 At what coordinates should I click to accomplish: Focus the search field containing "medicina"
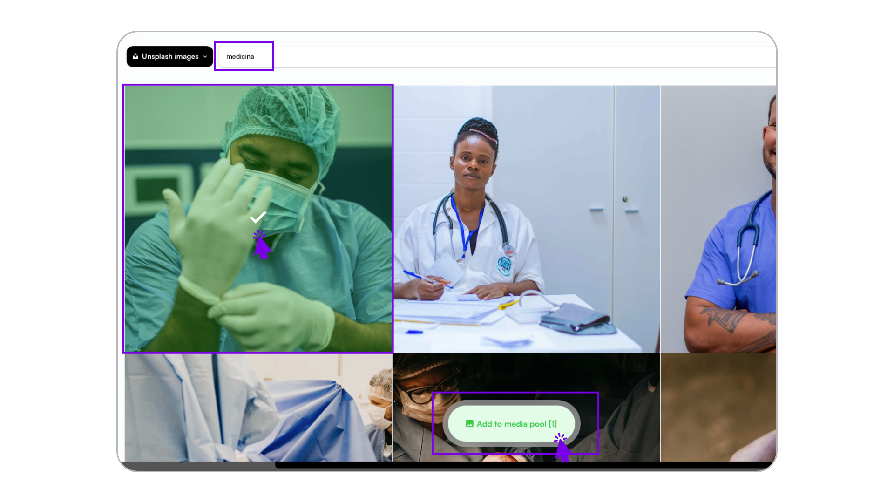coord(497,56)
